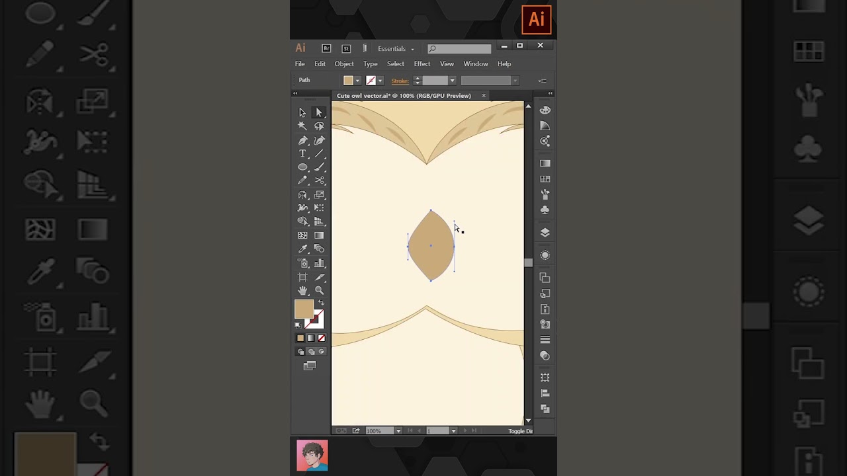Viewport: 847px width, 476px height.
Task: Open Adobe Stock with St button
Action: pos(345,48)
